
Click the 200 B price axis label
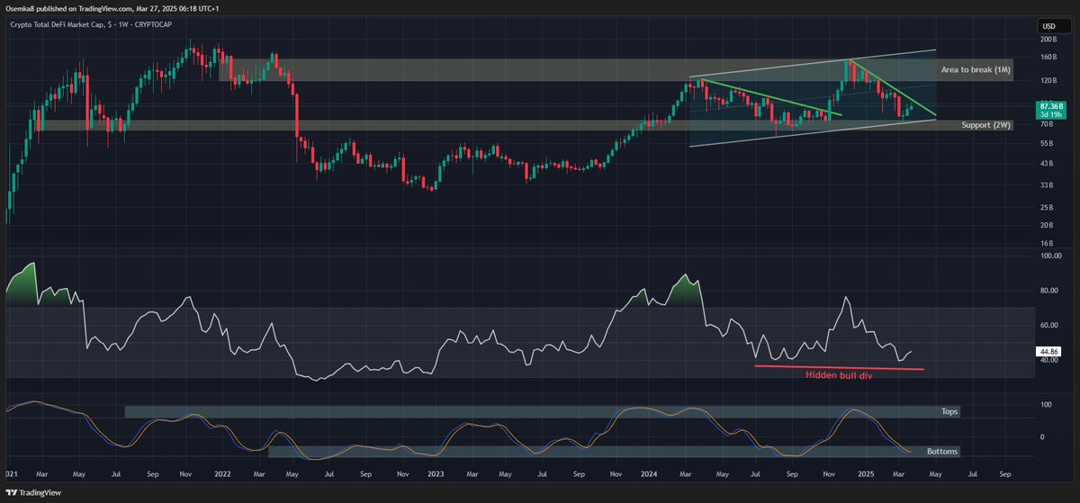1048,40
